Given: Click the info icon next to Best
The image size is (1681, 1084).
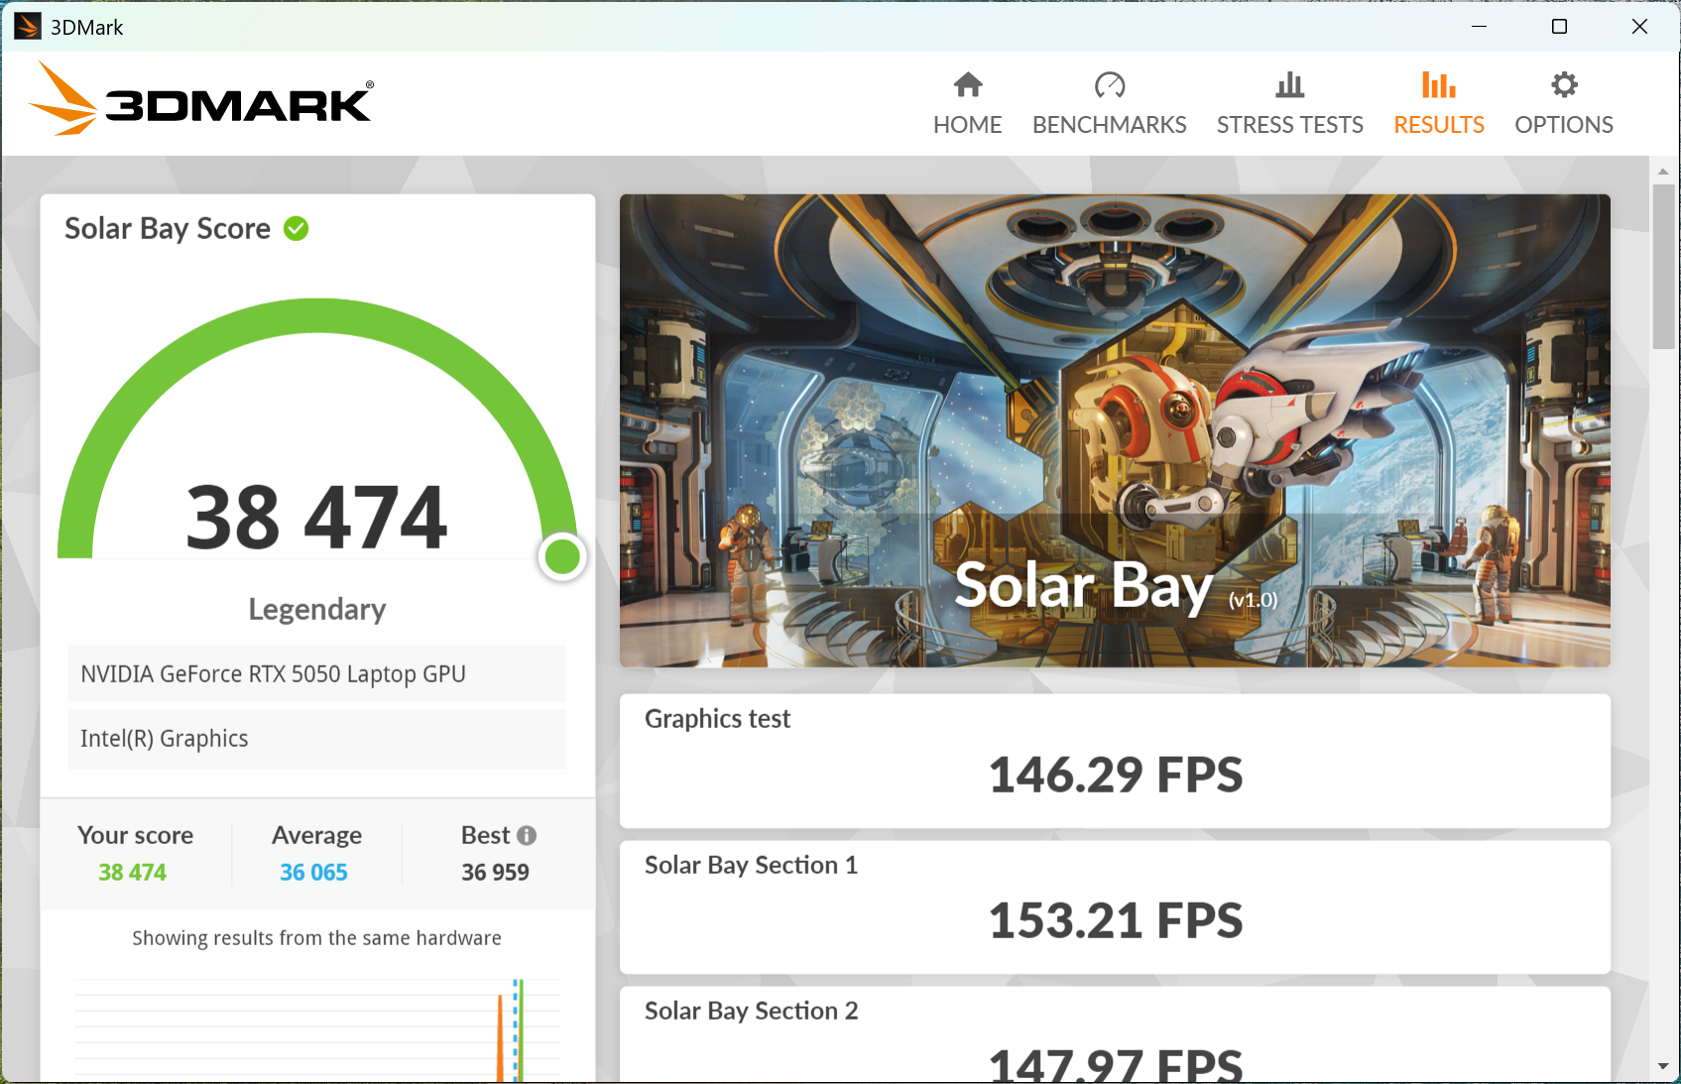Looking at the screenshot, I should 527,835.
